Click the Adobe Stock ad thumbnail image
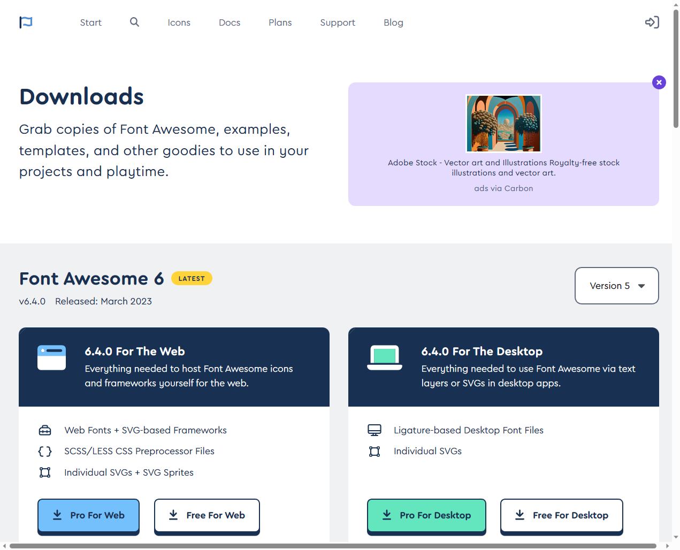Screen dimensions: 680x550 coord(503,124)
